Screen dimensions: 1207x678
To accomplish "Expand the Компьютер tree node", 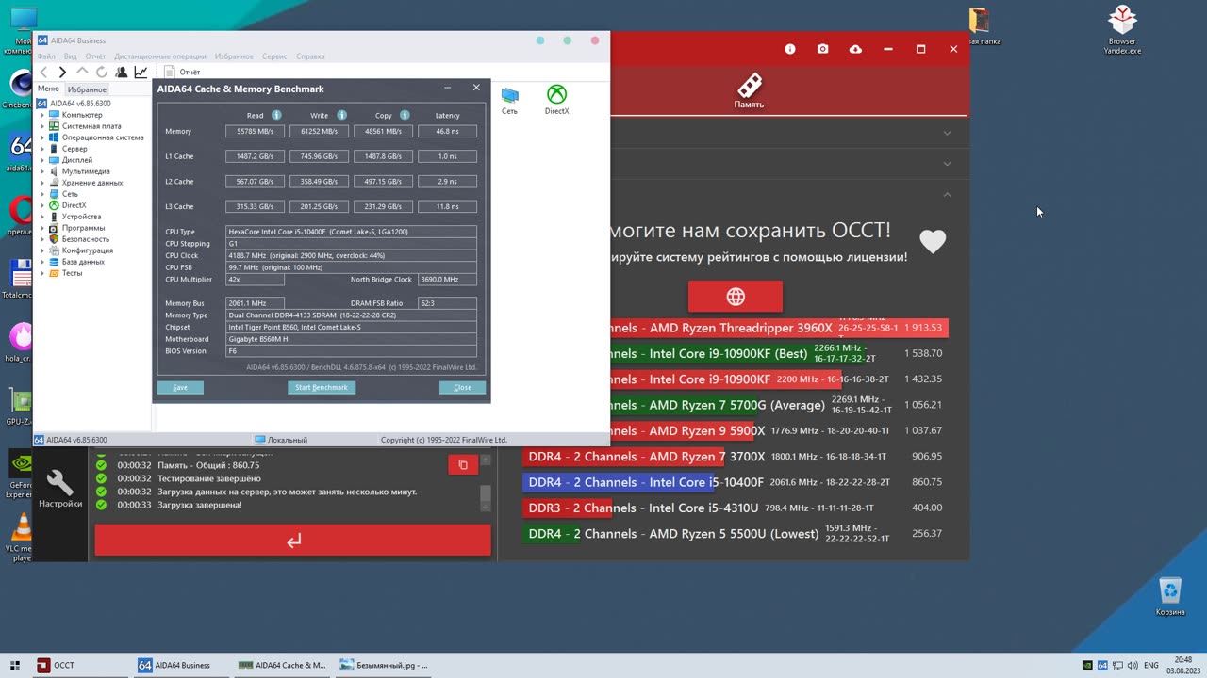I will tap(42, 115).
